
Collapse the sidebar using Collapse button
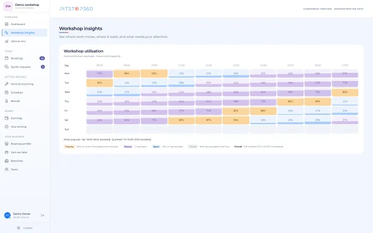(24, 228)
